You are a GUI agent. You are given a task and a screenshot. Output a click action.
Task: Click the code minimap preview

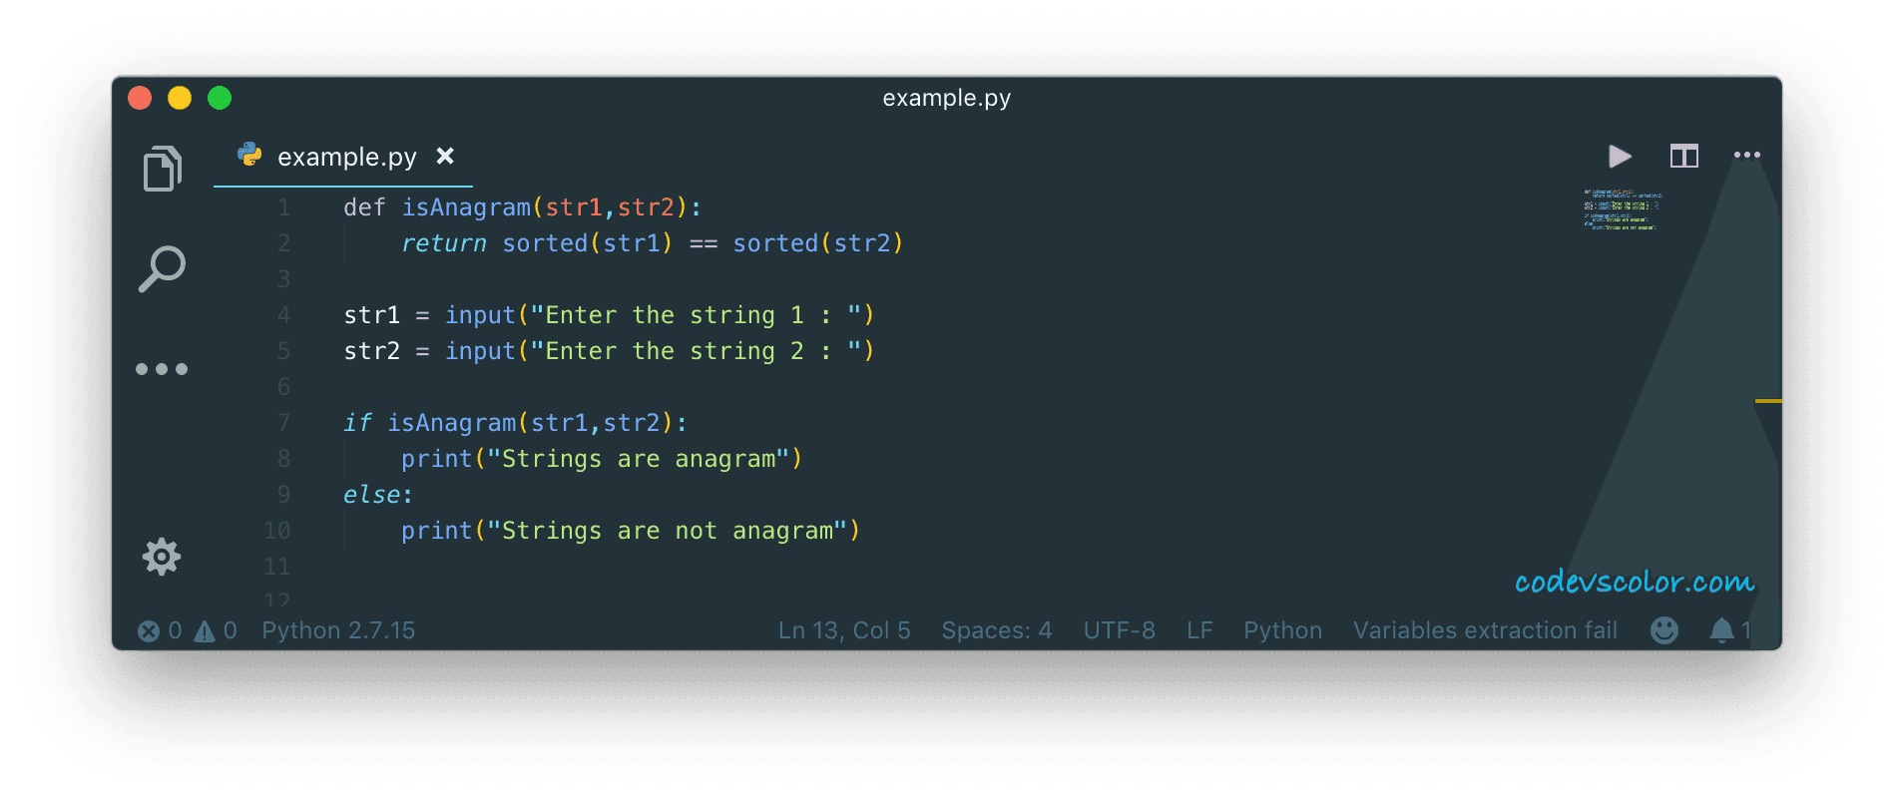pos(1622,209)
